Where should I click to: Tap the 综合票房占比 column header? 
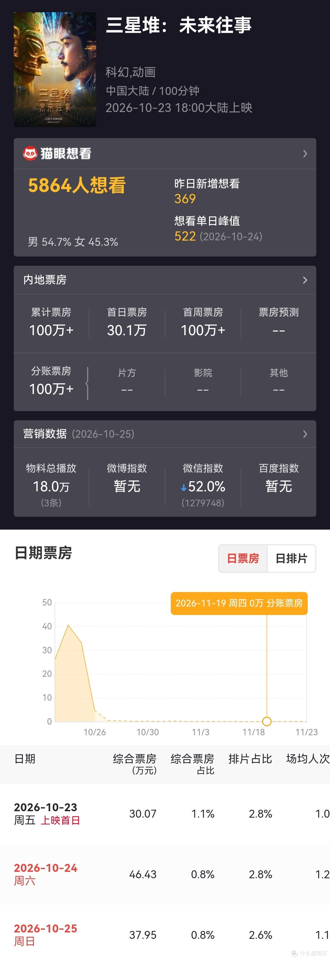(192, 764)
